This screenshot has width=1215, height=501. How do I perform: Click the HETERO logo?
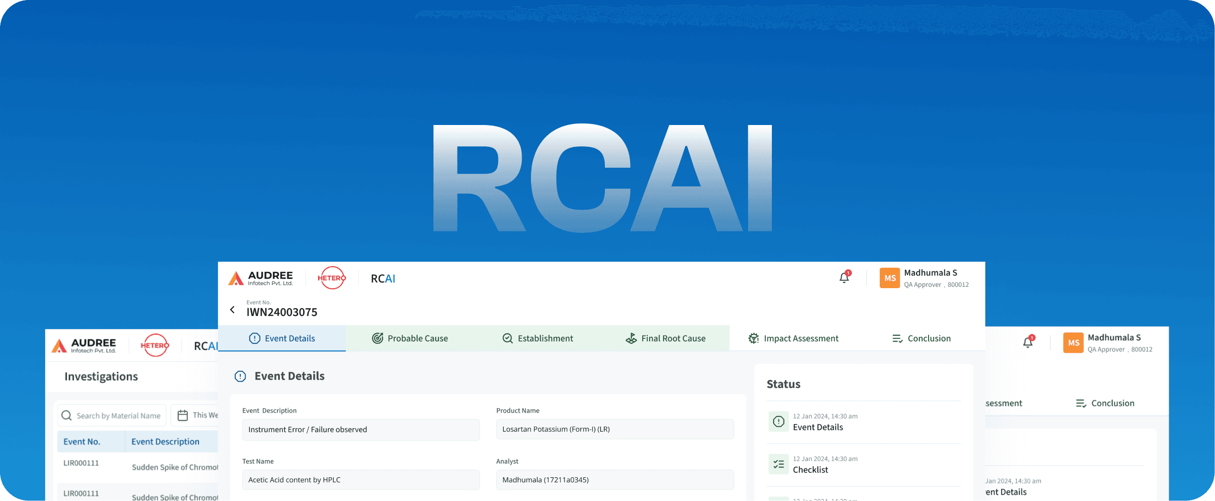coord(331,277)
